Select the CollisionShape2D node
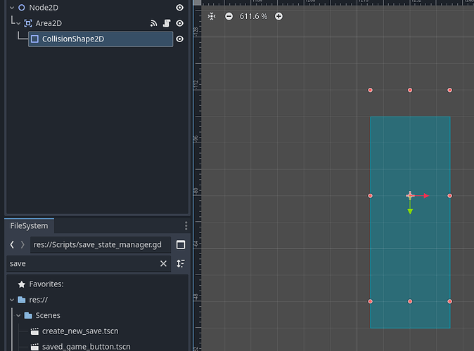 (101, 39)
